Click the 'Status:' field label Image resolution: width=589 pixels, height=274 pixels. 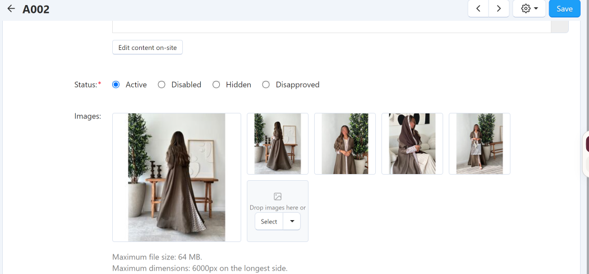[x=88, y=85]
